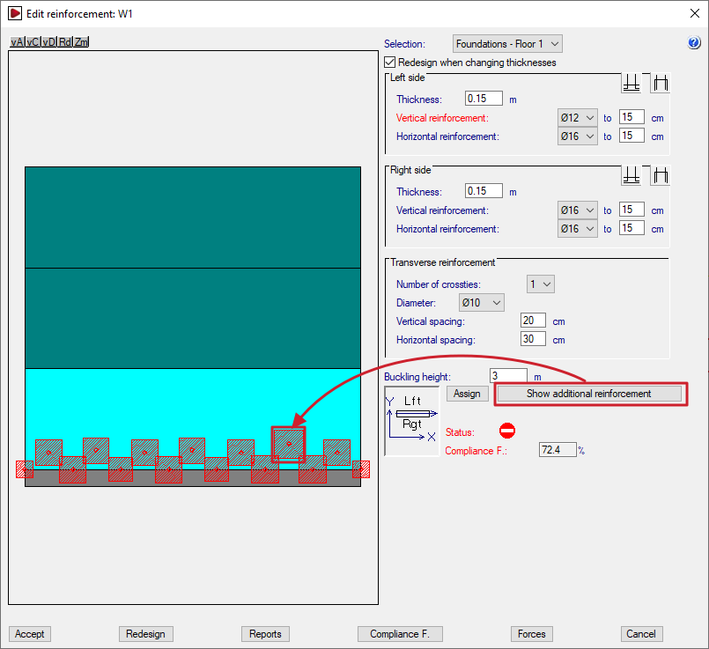Click Left side first reinforcement layout icon
The image size is (709, 649).
[631, 83]
